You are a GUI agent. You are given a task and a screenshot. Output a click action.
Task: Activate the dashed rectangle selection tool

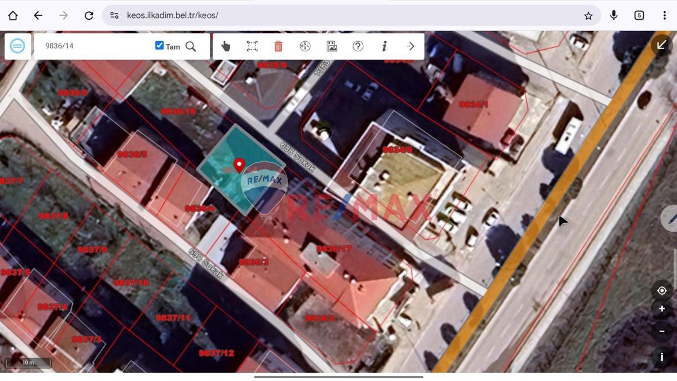pos(252,46)
